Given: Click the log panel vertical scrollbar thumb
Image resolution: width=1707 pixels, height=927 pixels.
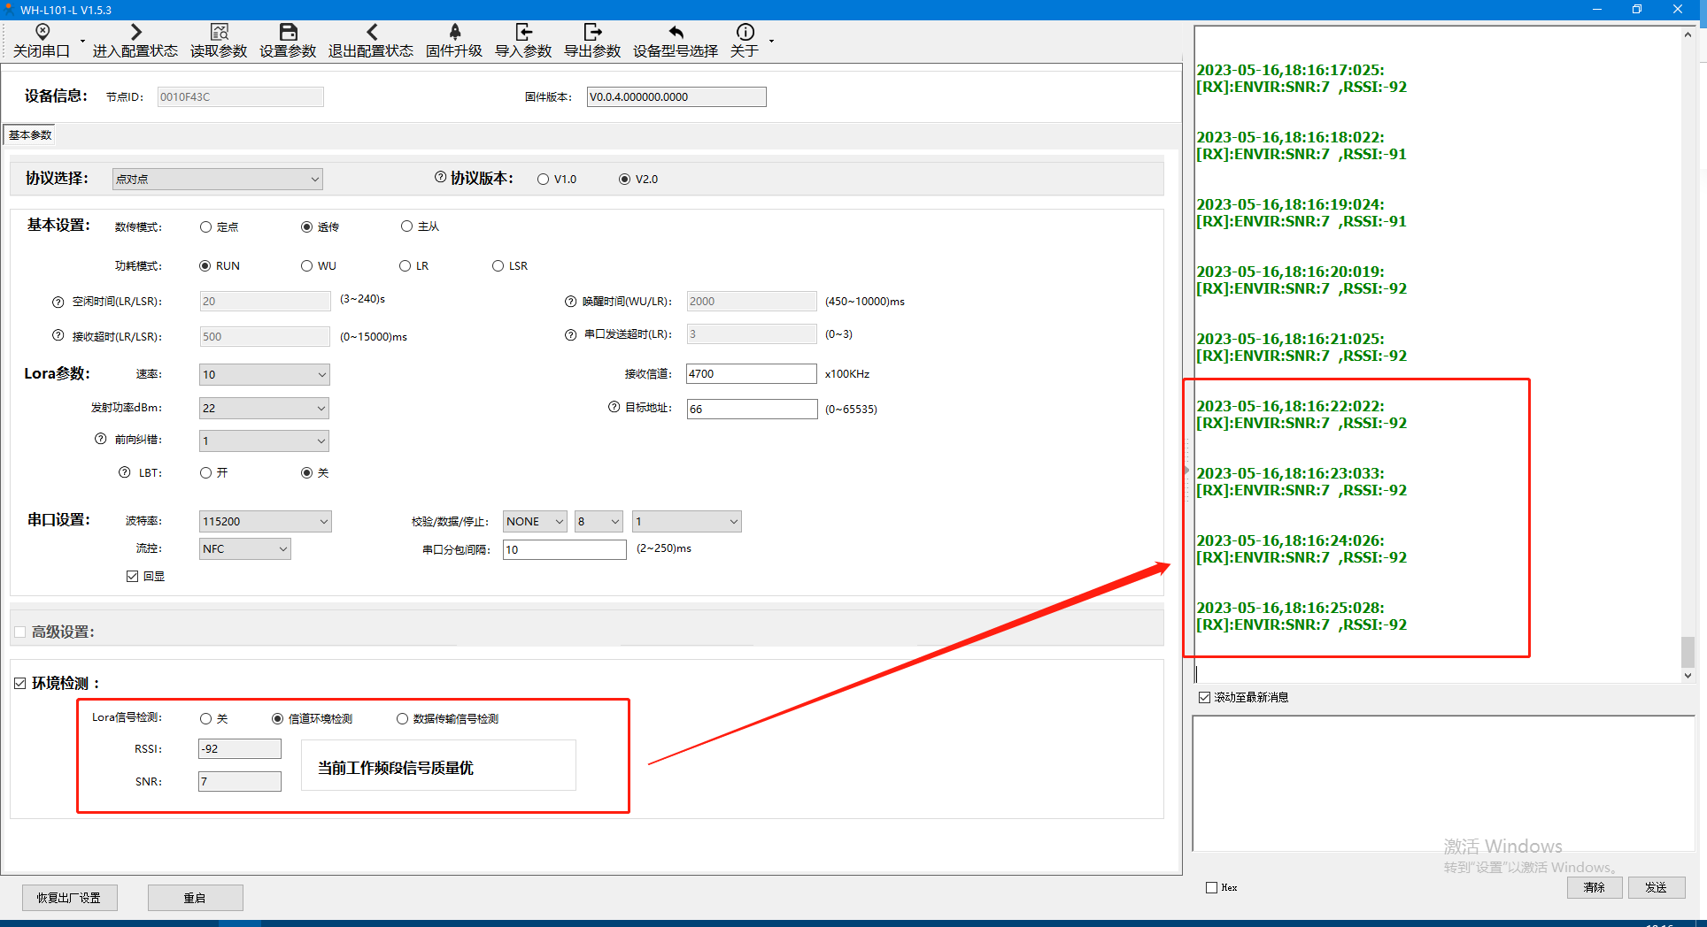Looking at the screenshot, I should (1688, 652).
